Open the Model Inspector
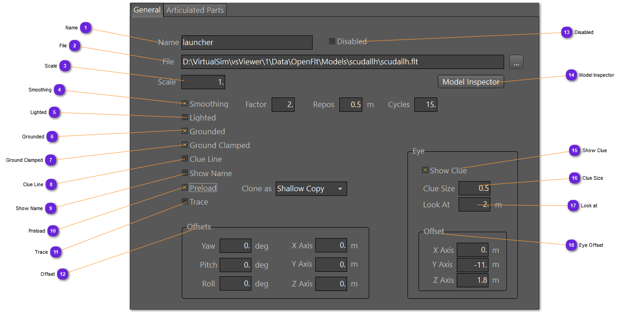 click(471, 82)
